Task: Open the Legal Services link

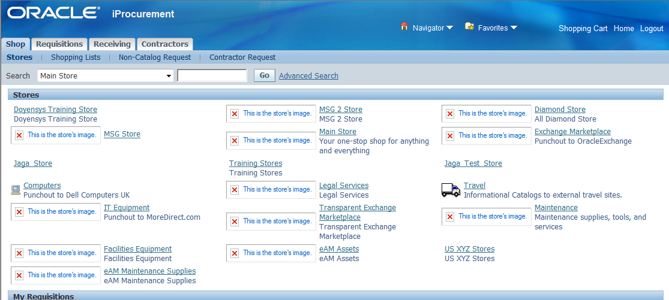Action: coord(344,186)
